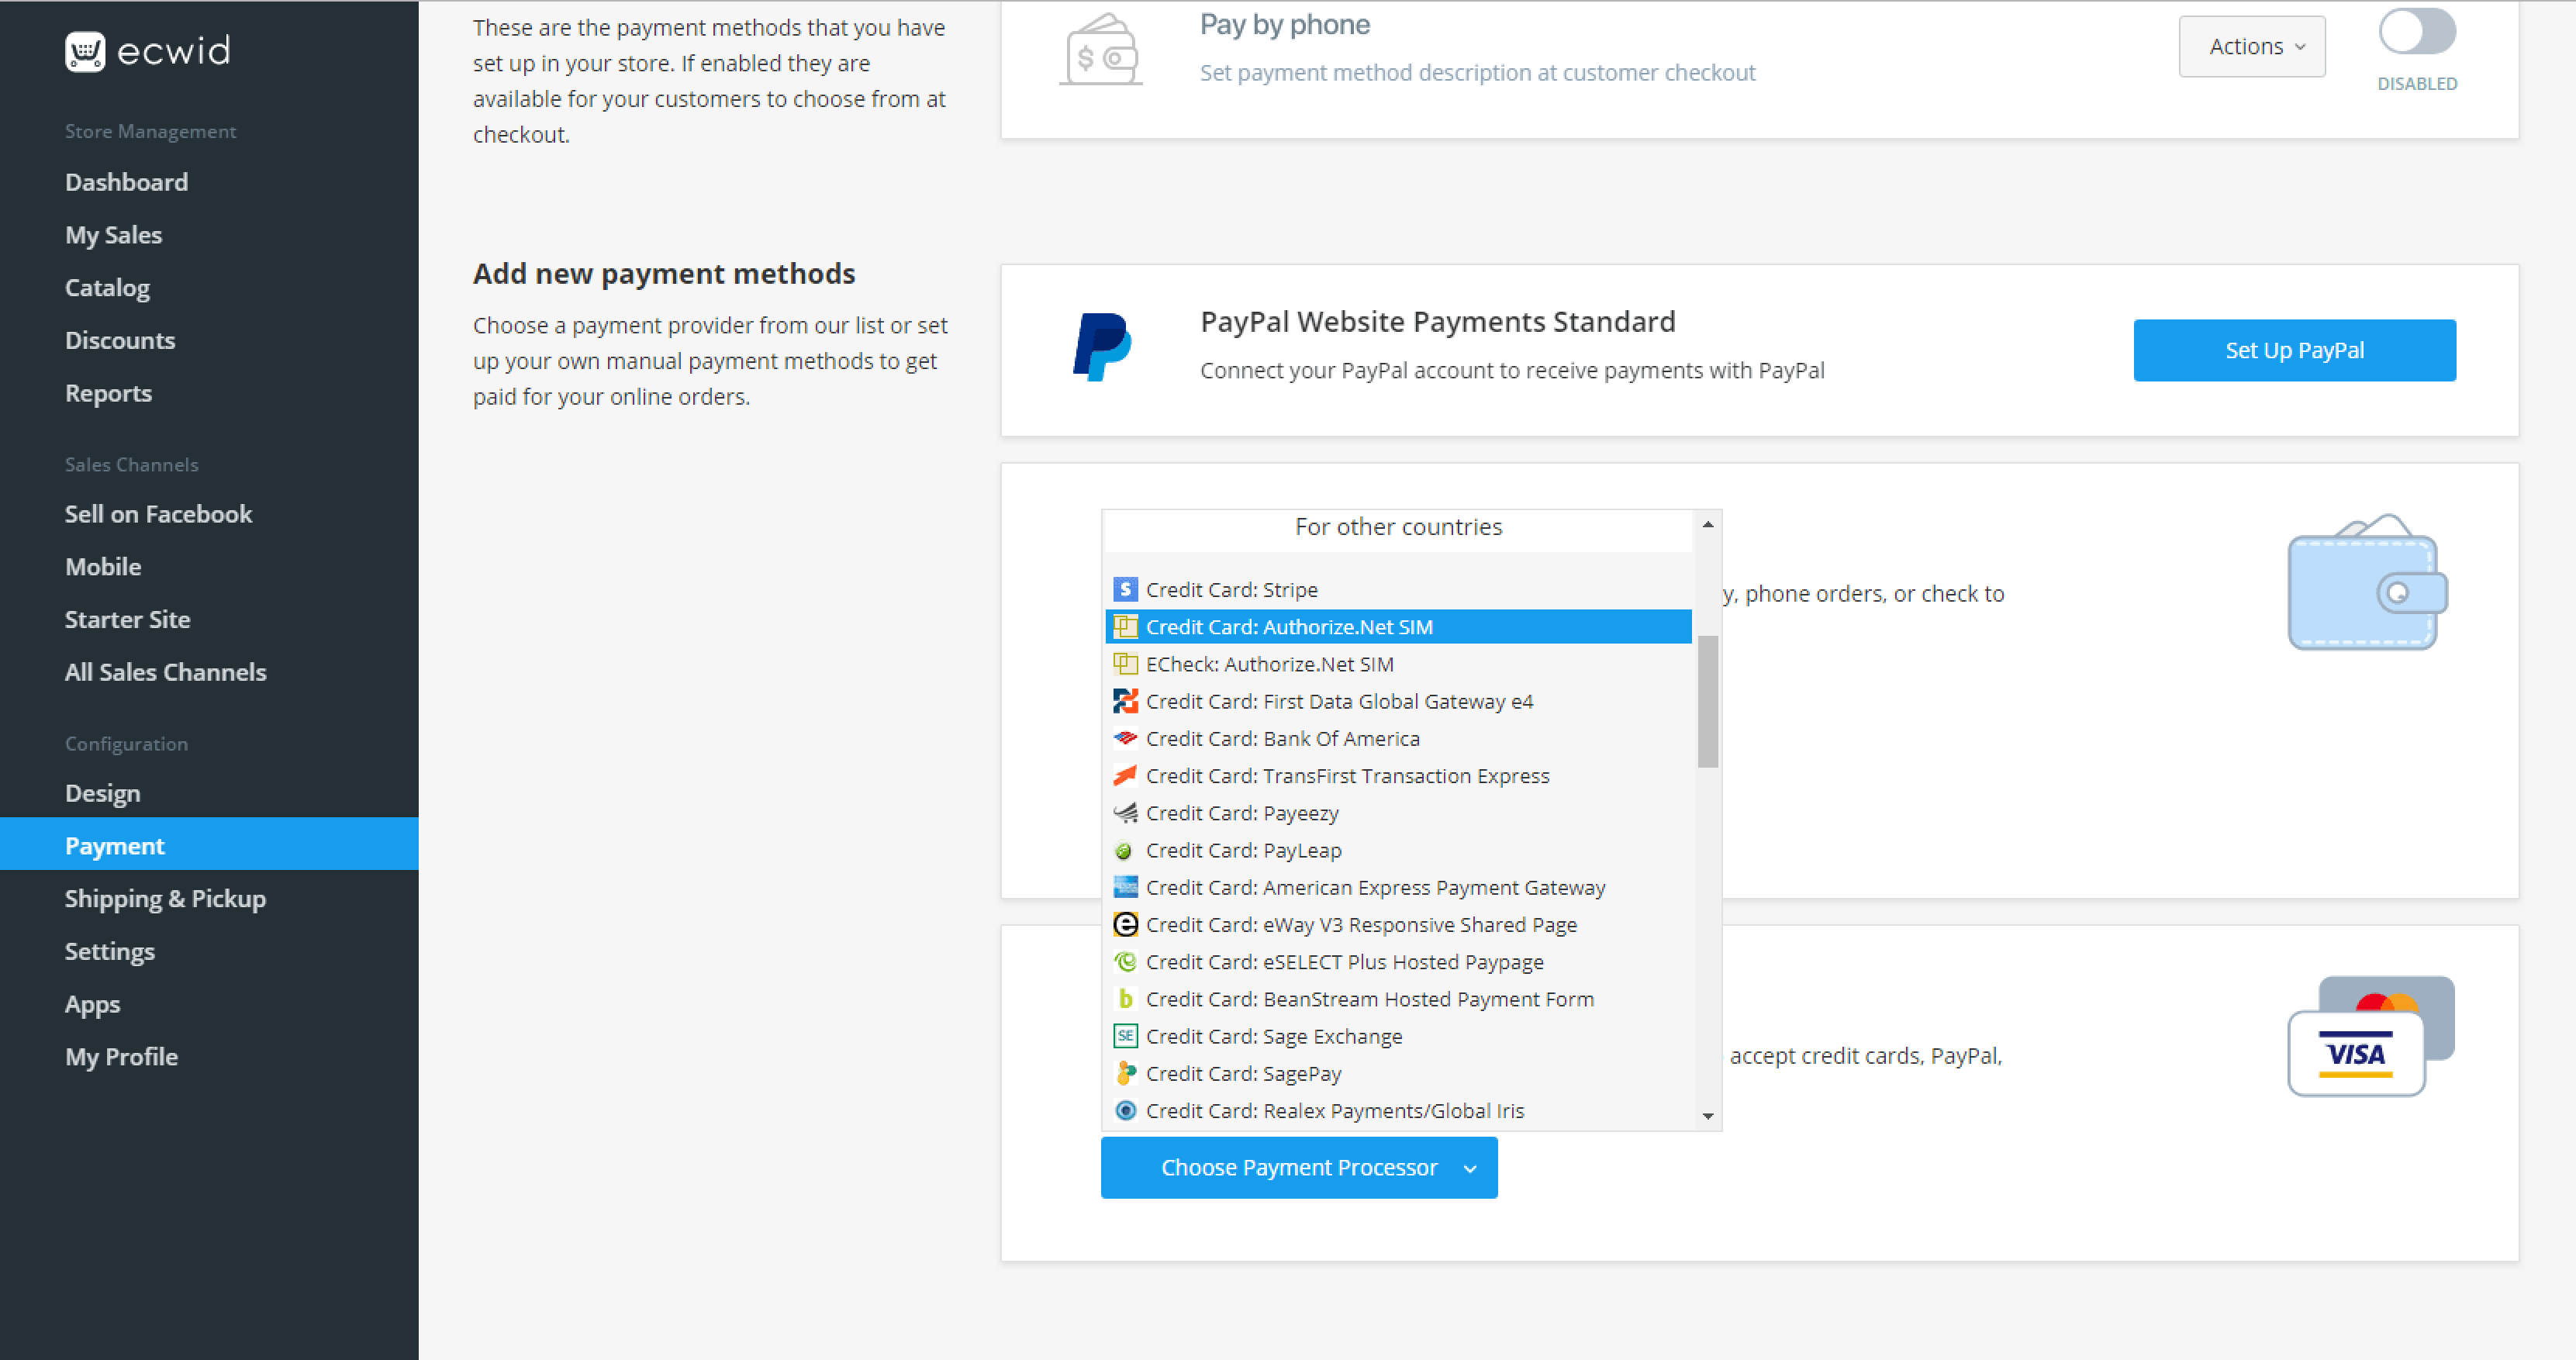Click the scroll up arrow of processor list

point(1707,525)
